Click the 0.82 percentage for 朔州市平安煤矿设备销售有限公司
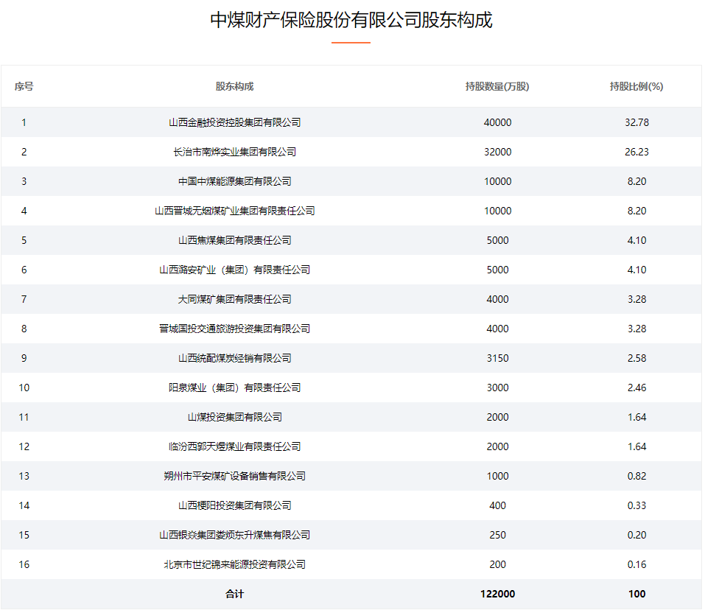The width and height of the screenshot is (705, 610). (636, 476)
